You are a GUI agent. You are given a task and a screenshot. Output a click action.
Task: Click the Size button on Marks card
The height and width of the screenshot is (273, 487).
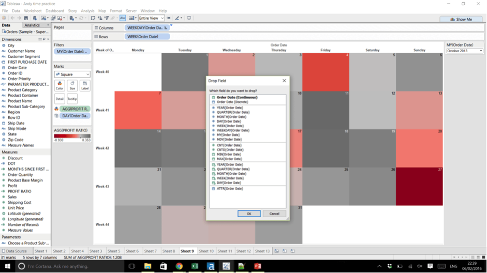(x=72, y=85)
